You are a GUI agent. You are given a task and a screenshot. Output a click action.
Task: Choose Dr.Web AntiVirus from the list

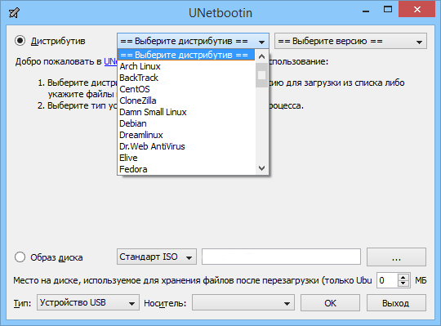coord(186,146)
